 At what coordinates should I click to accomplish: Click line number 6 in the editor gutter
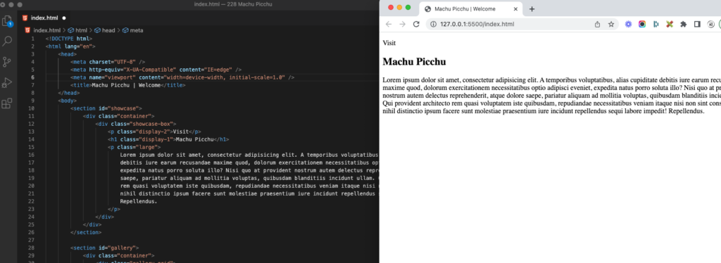32,77
